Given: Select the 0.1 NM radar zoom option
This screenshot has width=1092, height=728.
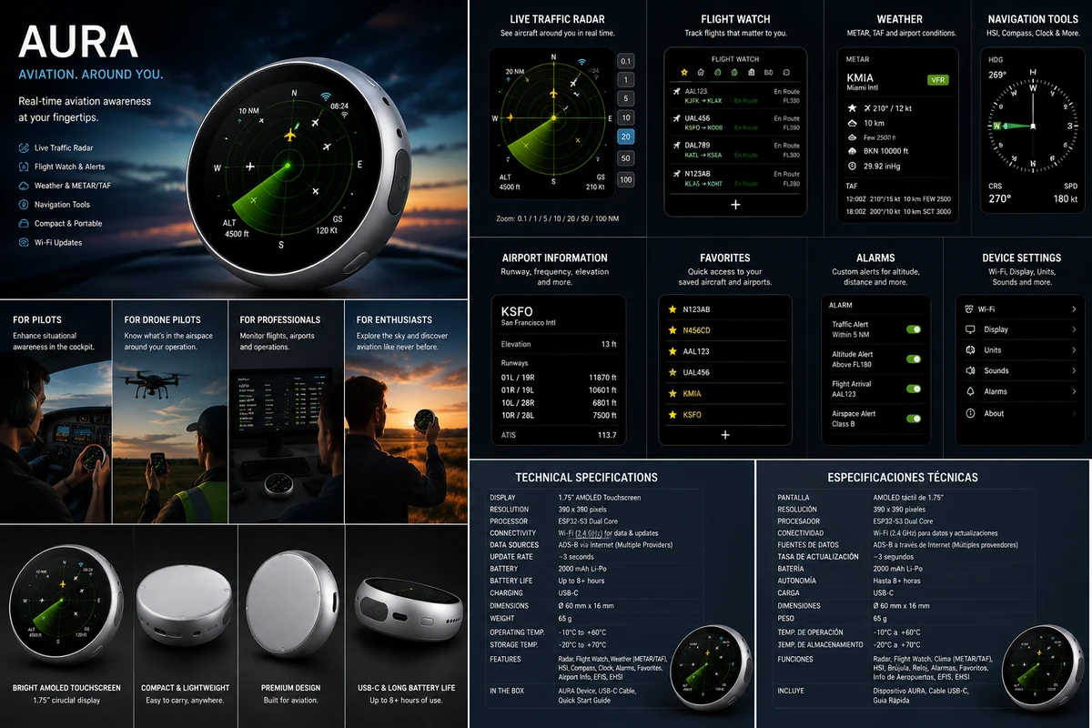Looking at the screenshot, I should [x=625, y=62].
